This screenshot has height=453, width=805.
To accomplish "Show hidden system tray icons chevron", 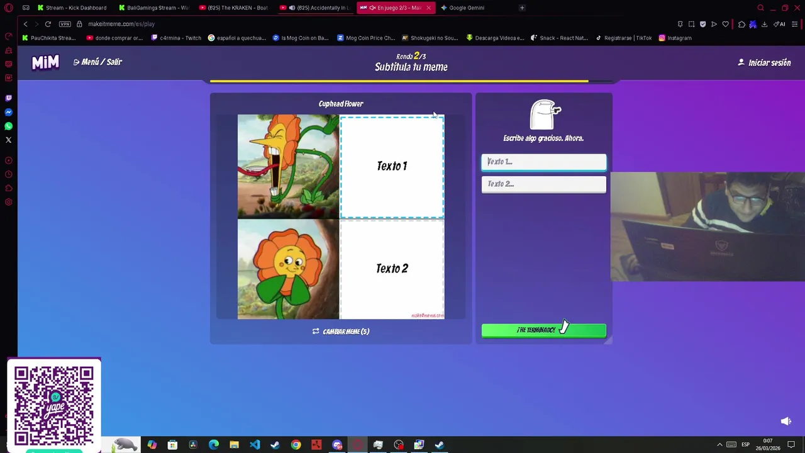I will (719, 445).
